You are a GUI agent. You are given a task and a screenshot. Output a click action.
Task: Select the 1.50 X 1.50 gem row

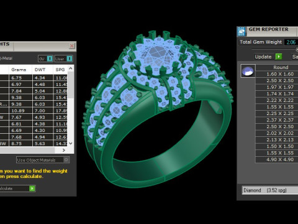pos(277,146)
